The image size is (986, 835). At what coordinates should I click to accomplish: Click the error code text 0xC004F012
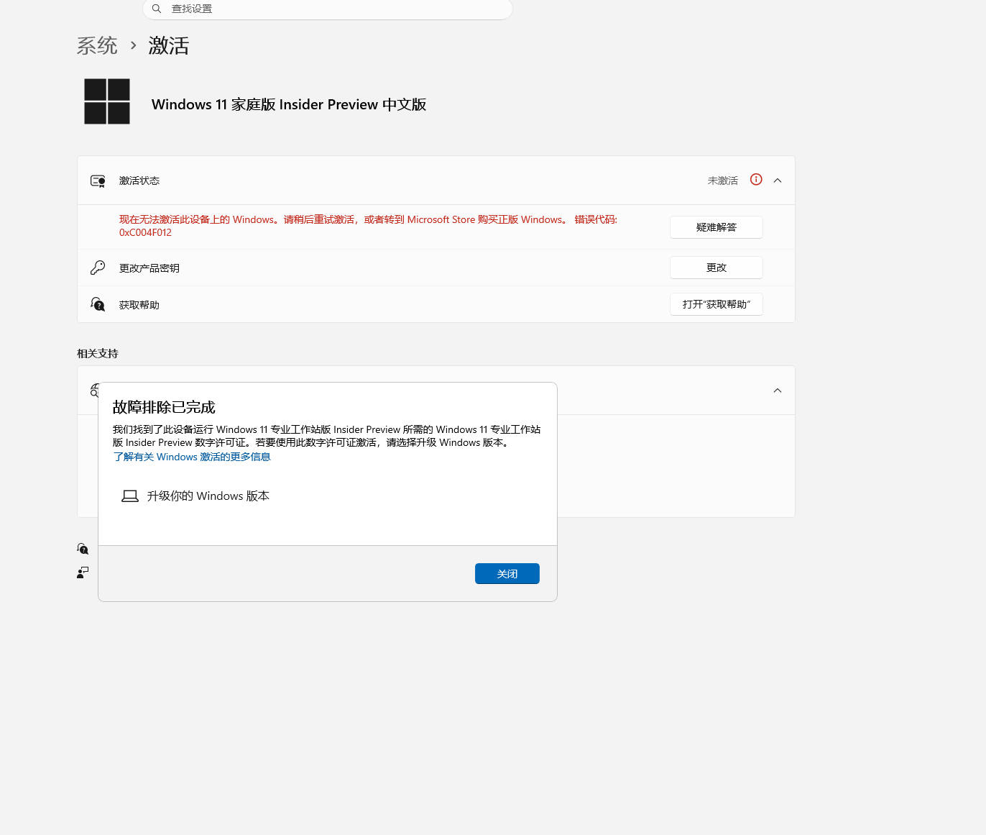145,232
